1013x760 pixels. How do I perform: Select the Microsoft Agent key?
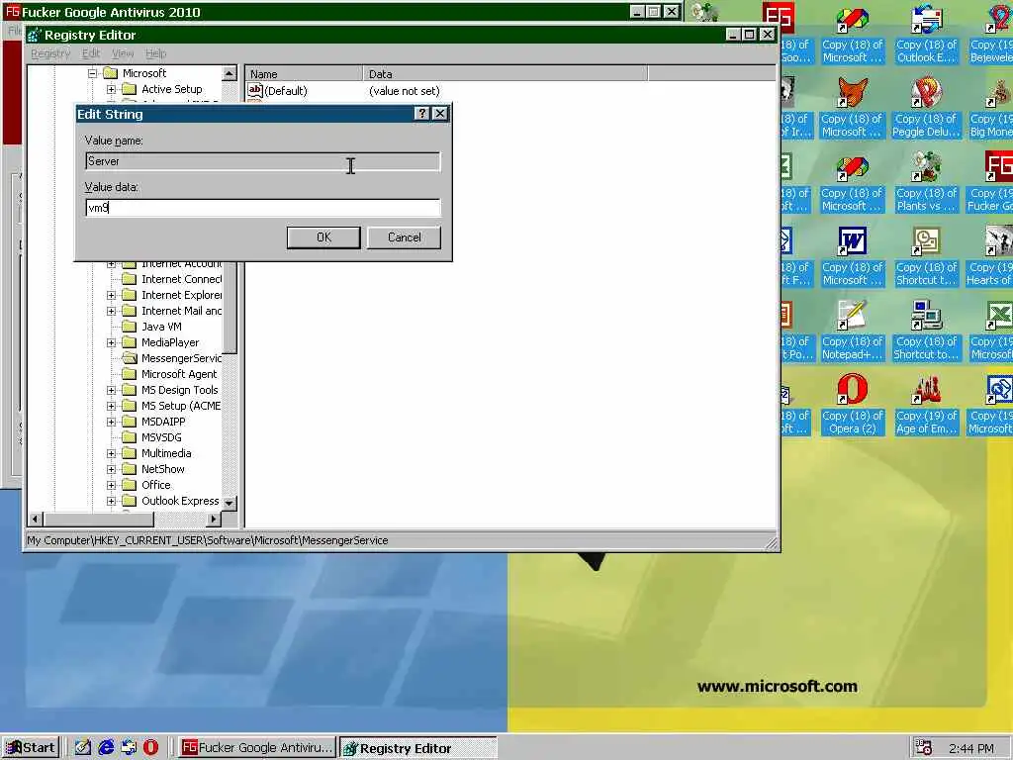179,374
